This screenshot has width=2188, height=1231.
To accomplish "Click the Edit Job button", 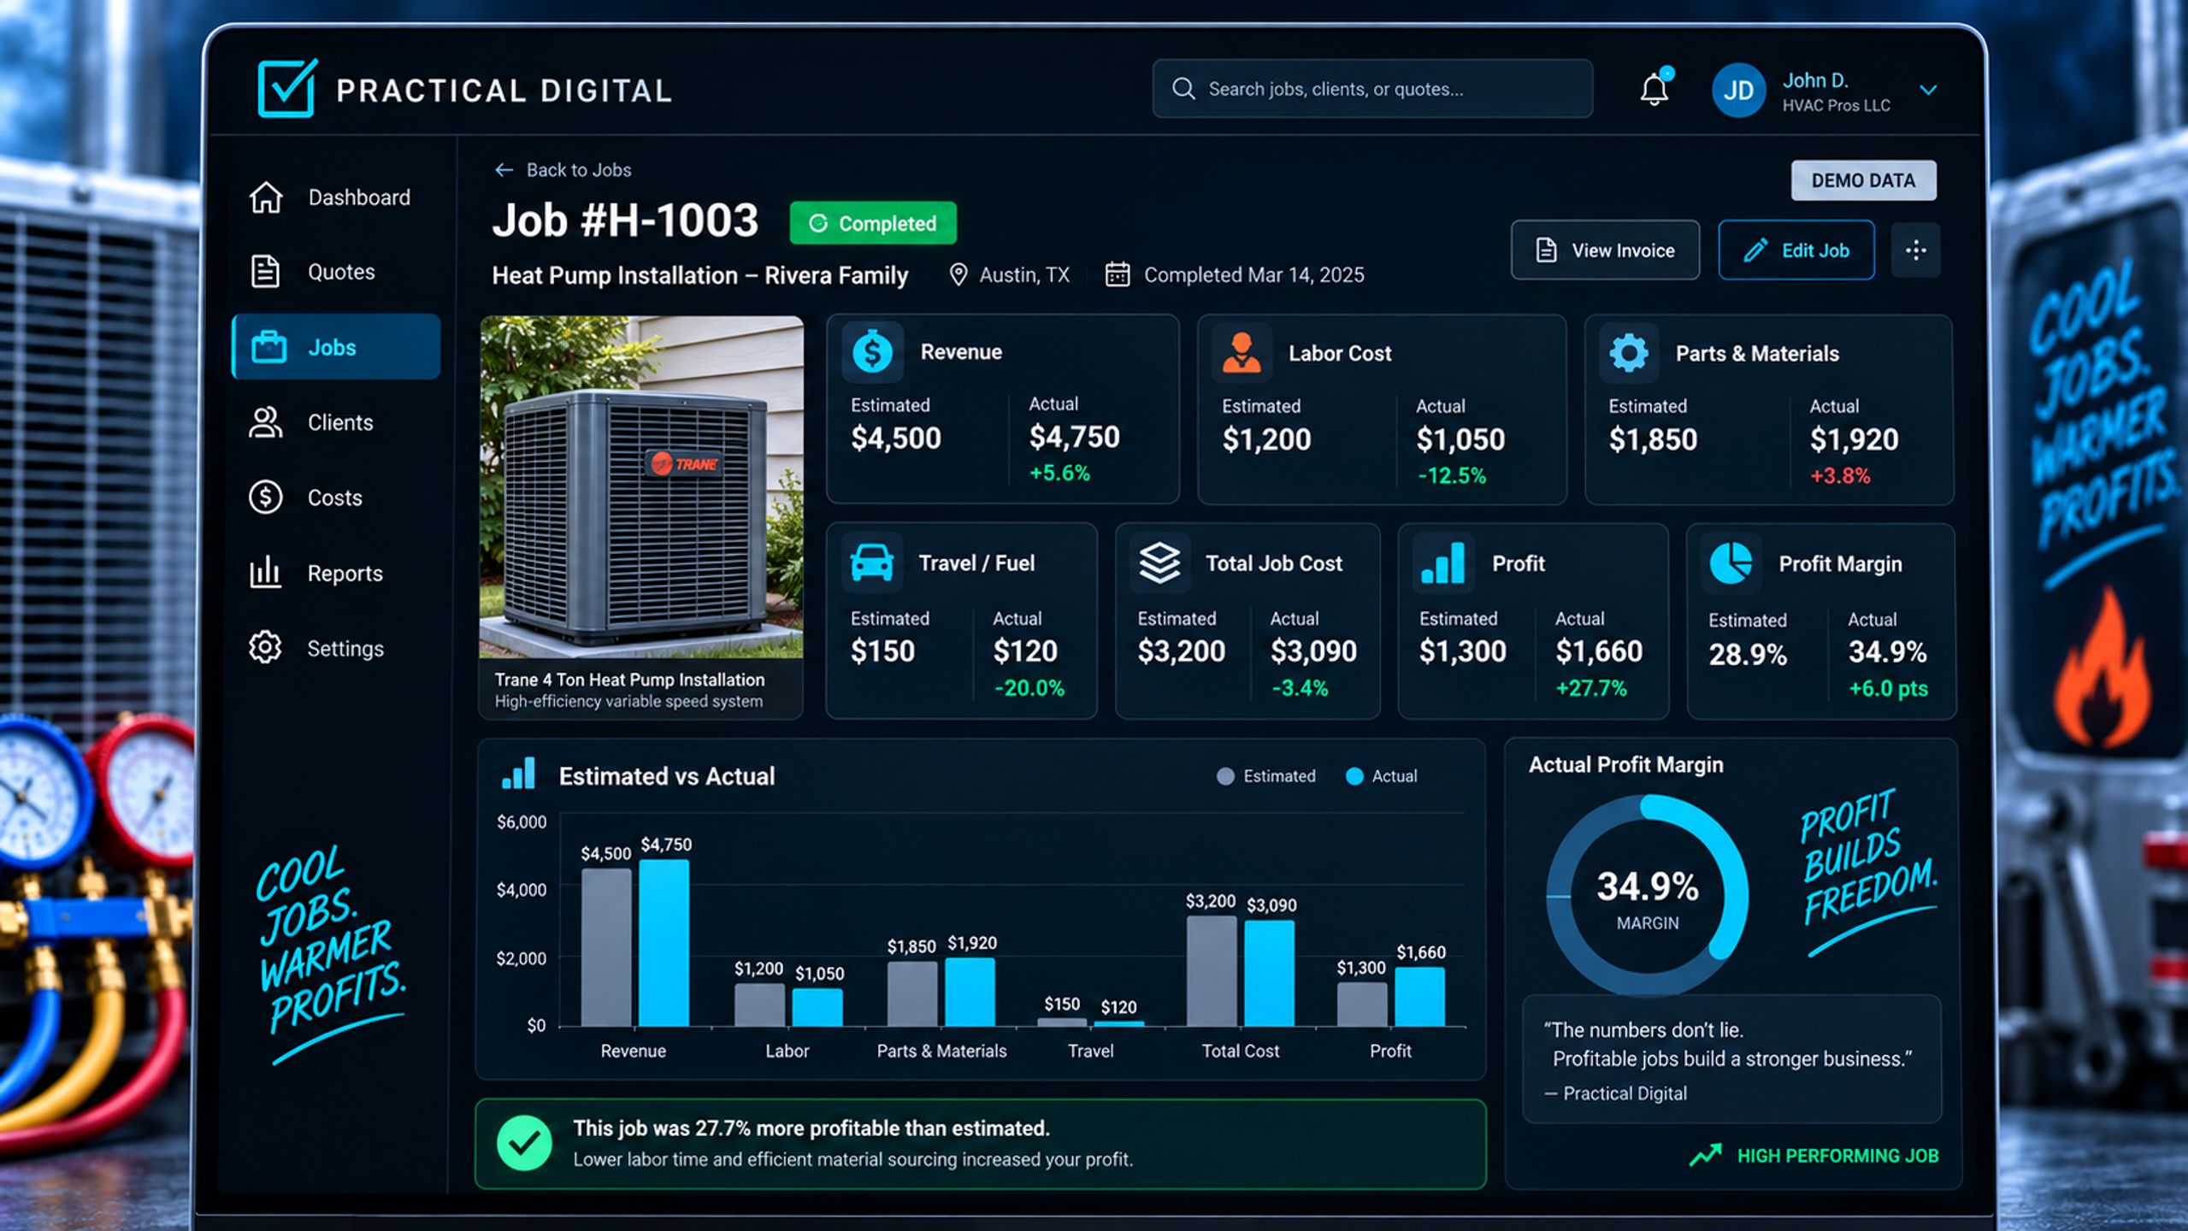I will [x=1796, y=250].
